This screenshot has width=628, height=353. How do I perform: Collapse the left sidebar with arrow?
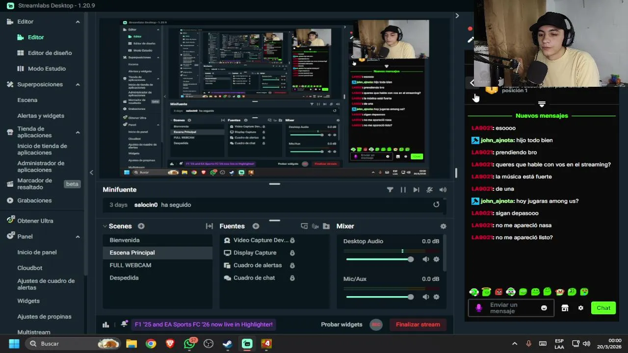coord(91,172)
